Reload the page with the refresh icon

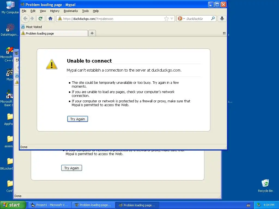(40, 19)
